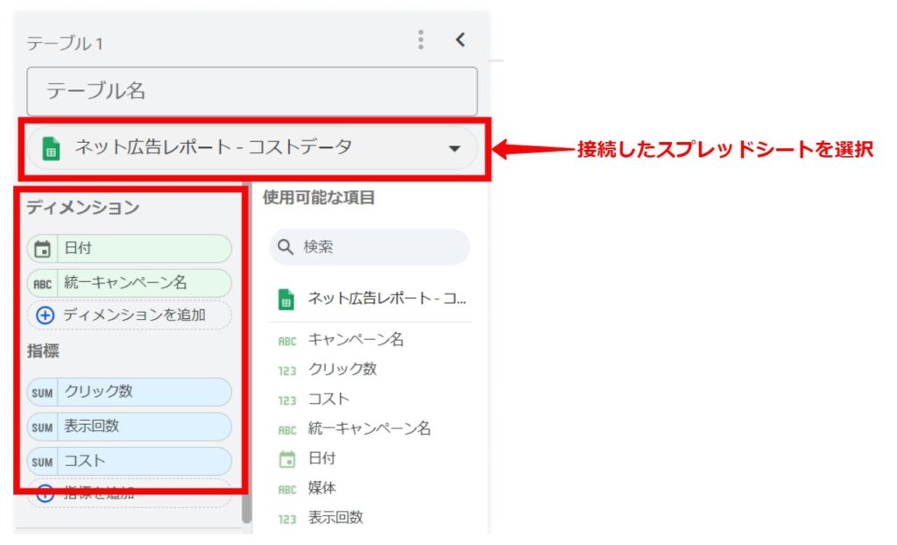Click the SUM icon on the 表示回数 metric
Image resolution: width=897 pixels, height=545 pixels.
[x=42, y=428]
